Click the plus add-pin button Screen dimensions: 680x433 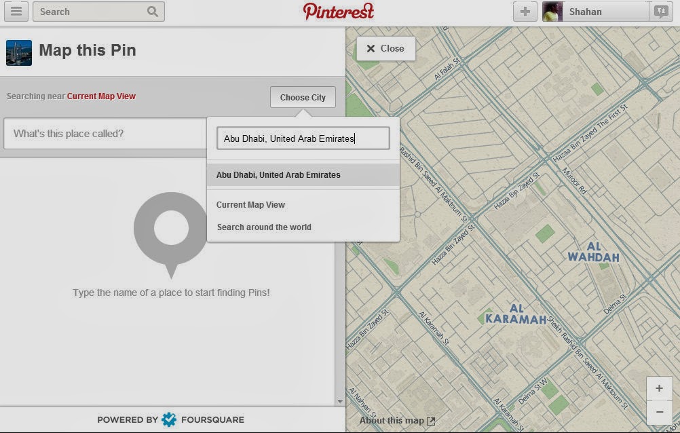(525, 12)
